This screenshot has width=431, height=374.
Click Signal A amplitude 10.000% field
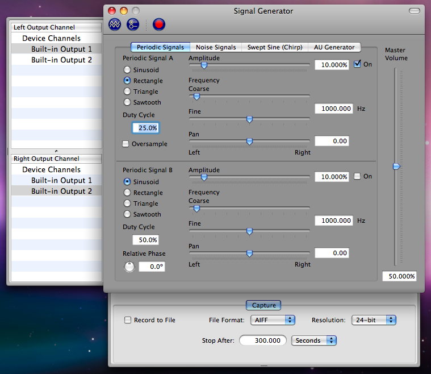pyautogui.click(x=332, y=65)
